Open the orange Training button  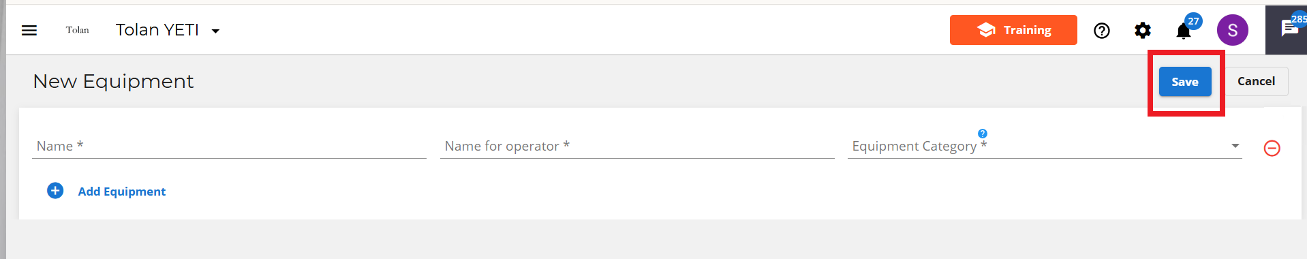[x=1013, y=30]
